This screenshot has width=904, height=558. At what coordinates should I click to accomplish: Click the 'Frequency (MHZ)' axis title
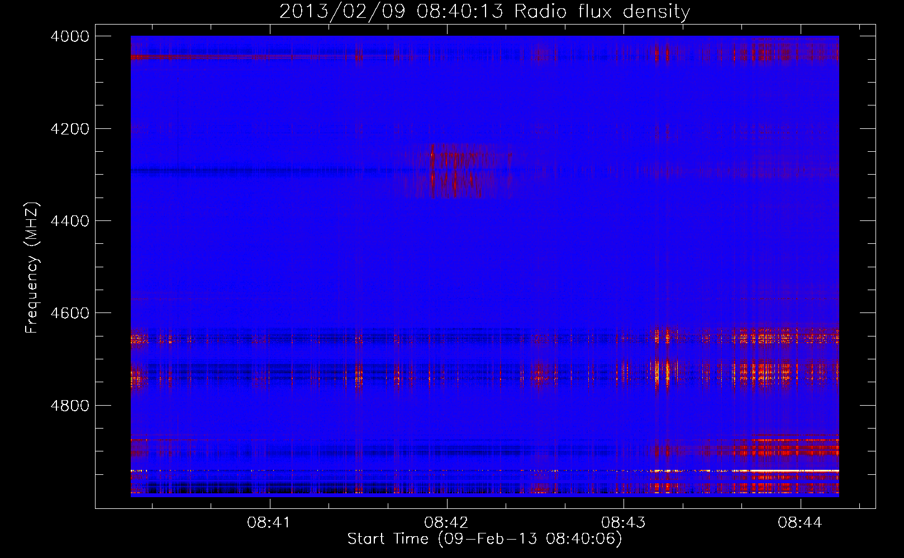pos(32,268)
